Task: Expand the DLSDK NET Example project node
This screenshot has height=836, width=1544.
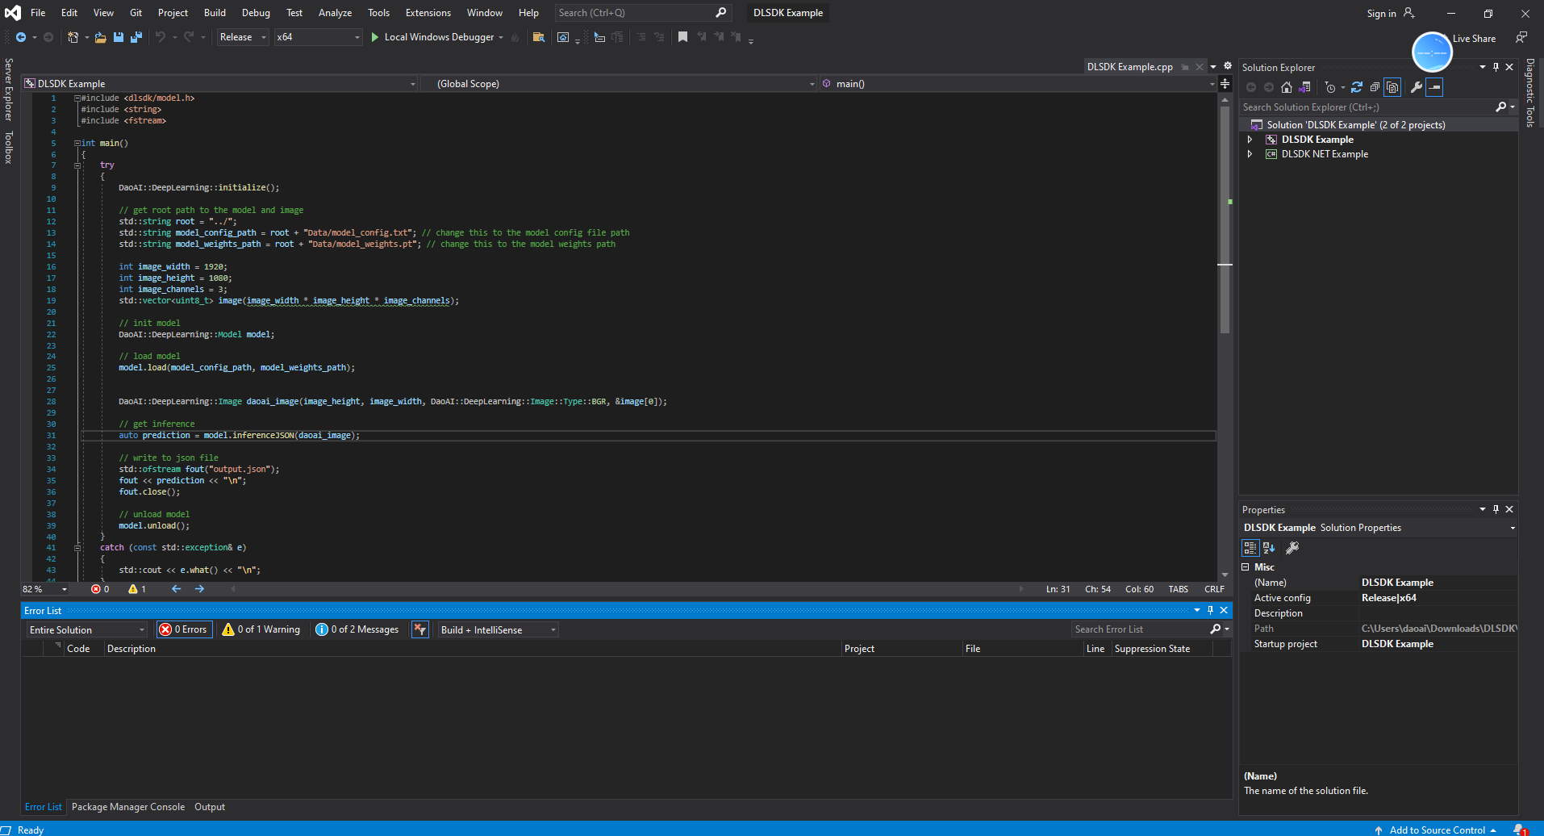Action: (x=1250, y=154)
